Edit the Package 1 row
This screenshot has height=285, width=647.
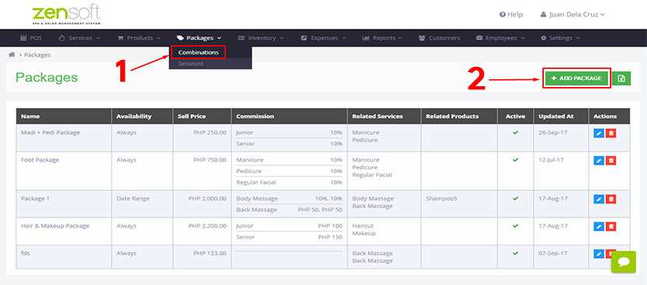point(599,199)
